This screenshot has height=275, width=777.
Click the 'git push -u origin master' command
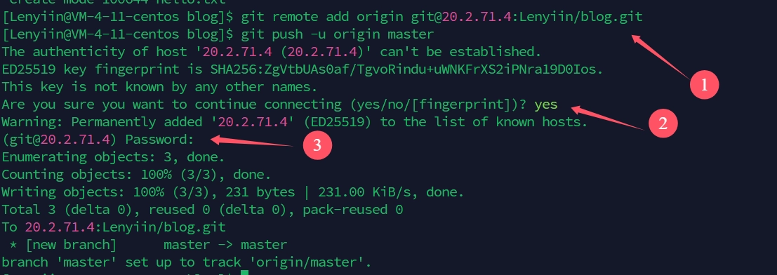(x=337, y=34)
